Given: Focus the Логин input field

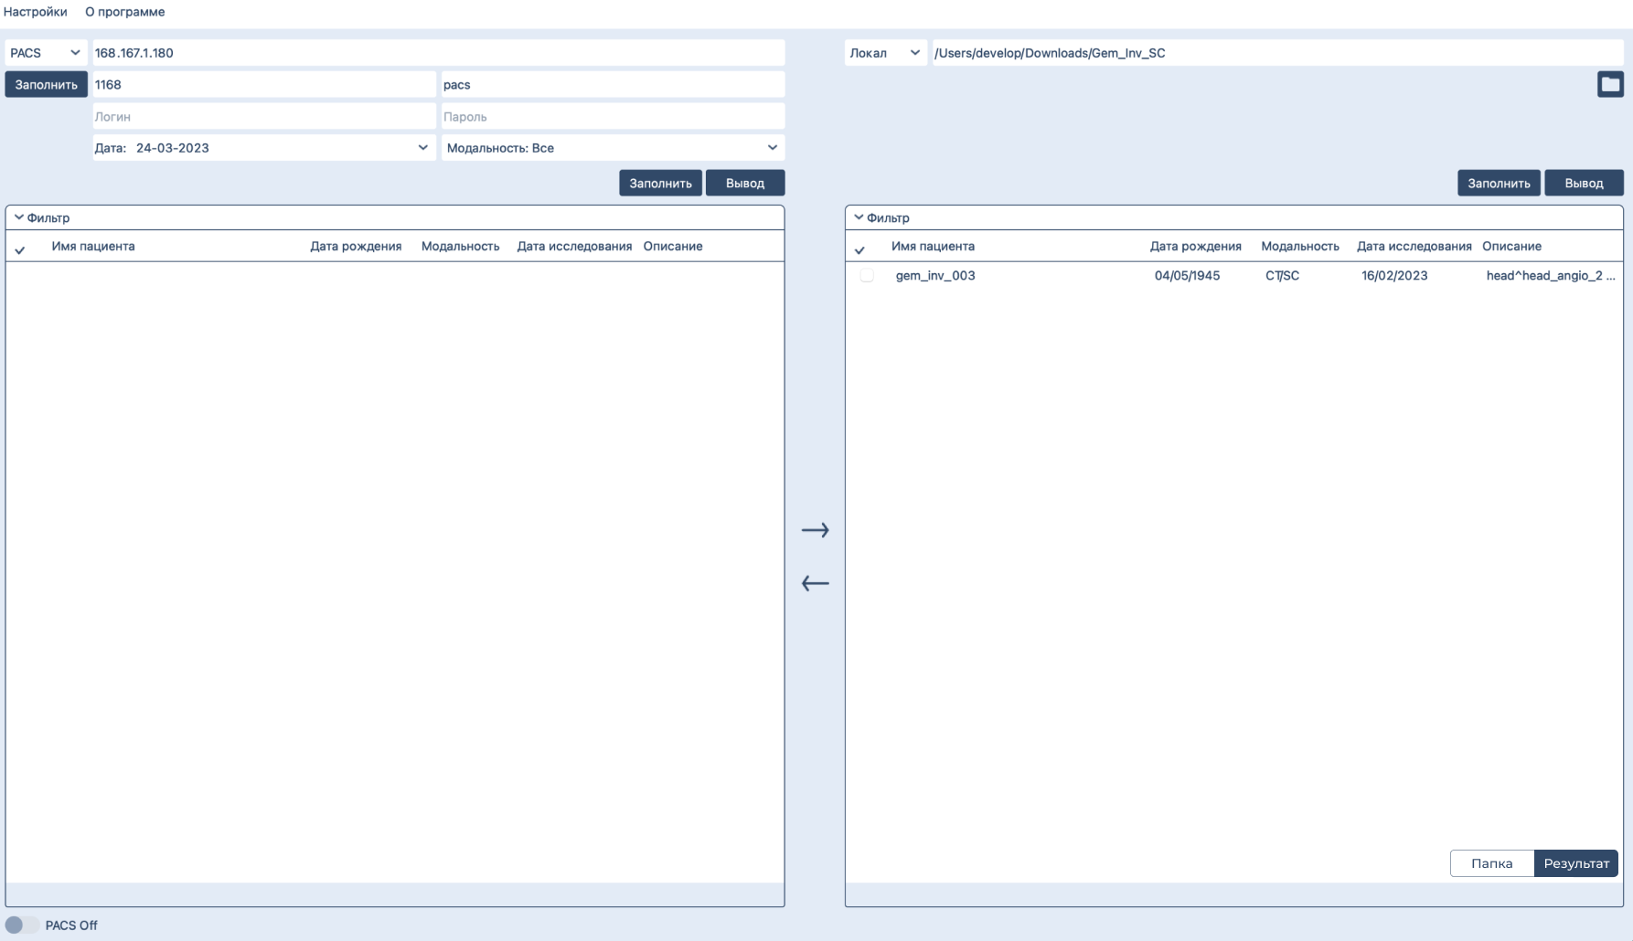Looking at the screenshot, I should click(264, 116).
